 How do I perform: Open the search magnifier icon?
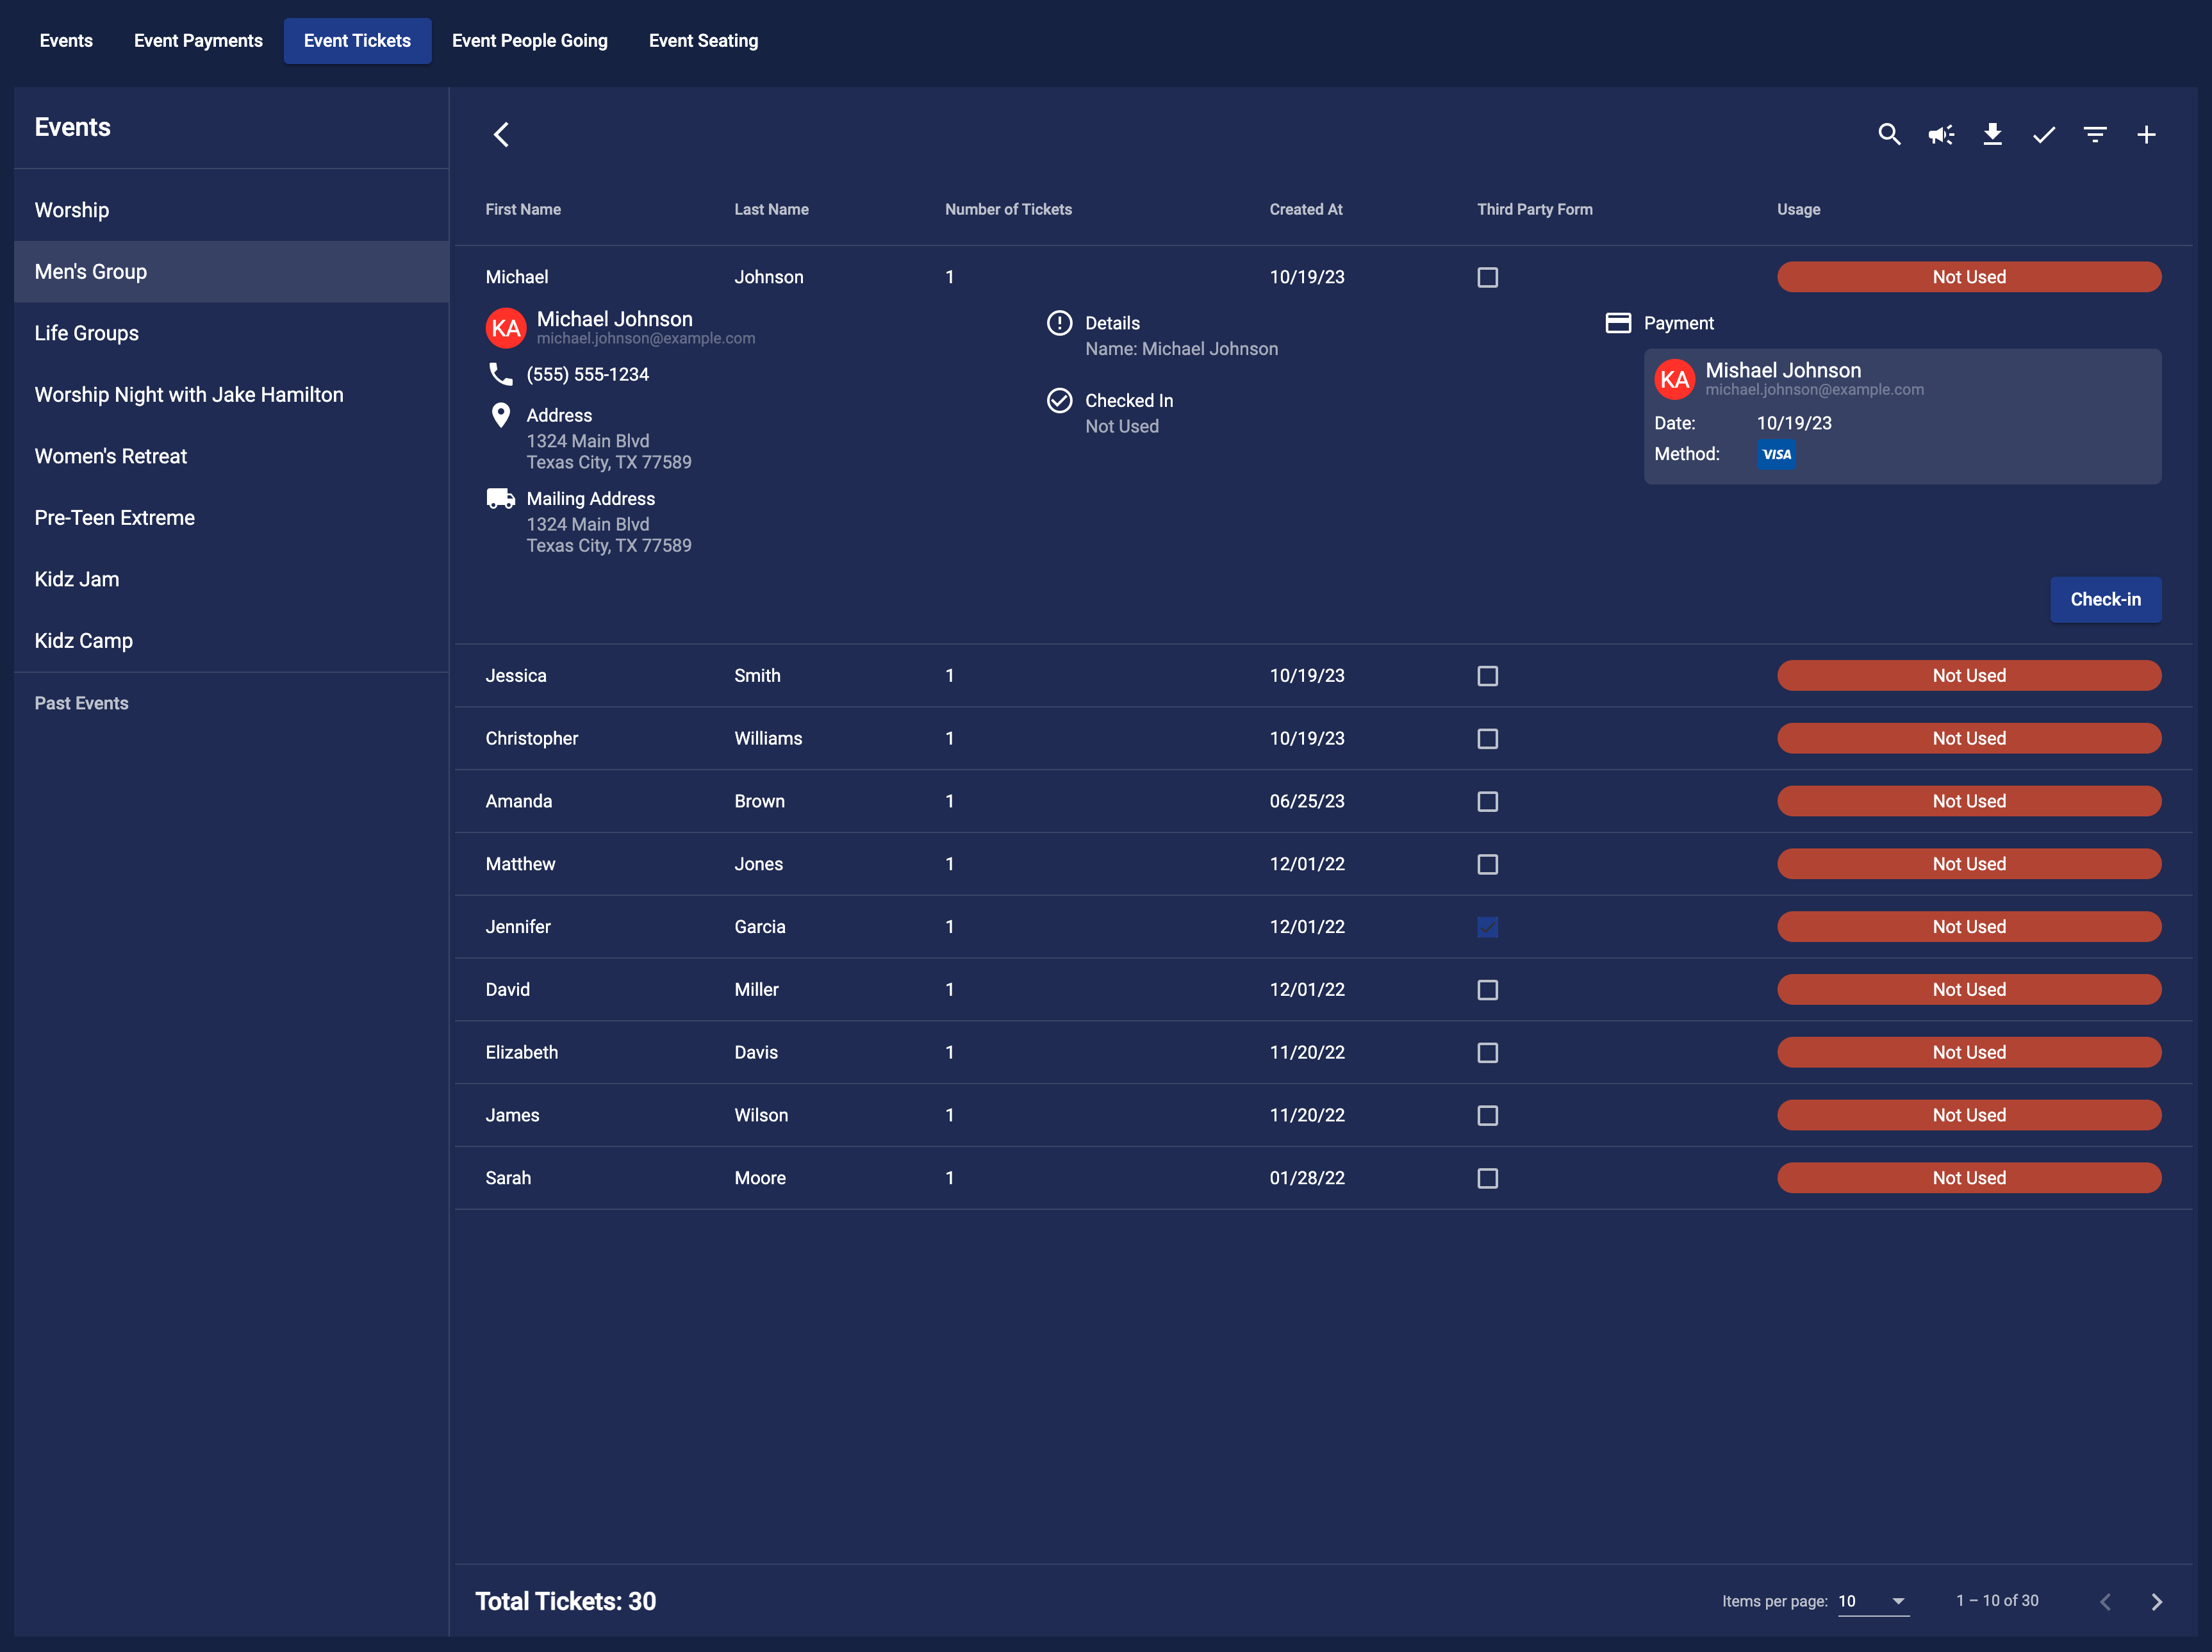1889,134
